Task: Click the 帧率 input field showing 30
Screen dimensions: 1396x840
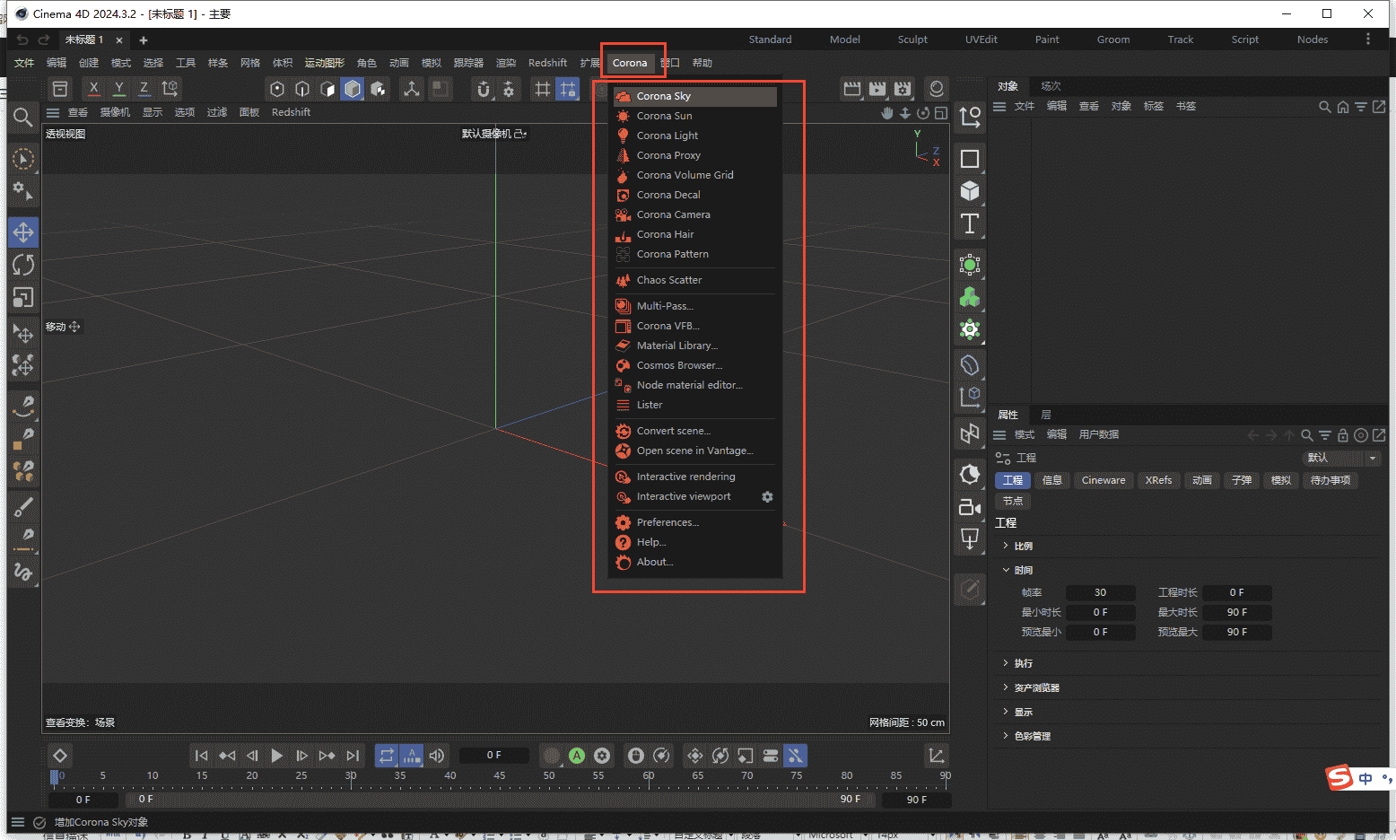Action: click(1100, 592)
